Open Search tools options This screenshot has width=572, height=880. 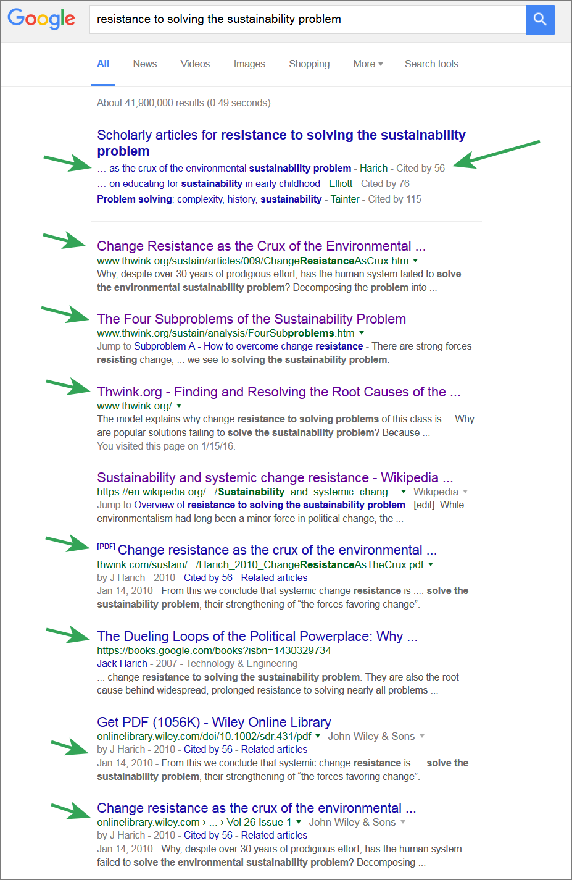(x=431, y=64)
